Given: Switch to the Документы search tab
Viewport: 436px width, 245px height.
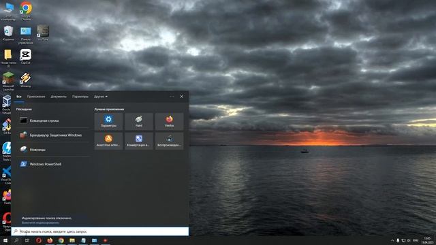Looking at the screenshot, I should (59, 97).
